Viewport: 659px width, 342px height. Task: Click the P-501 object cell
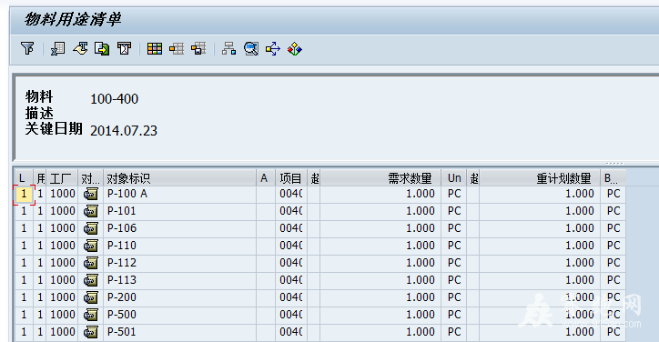pyautogui.click(x=179, y=332)
